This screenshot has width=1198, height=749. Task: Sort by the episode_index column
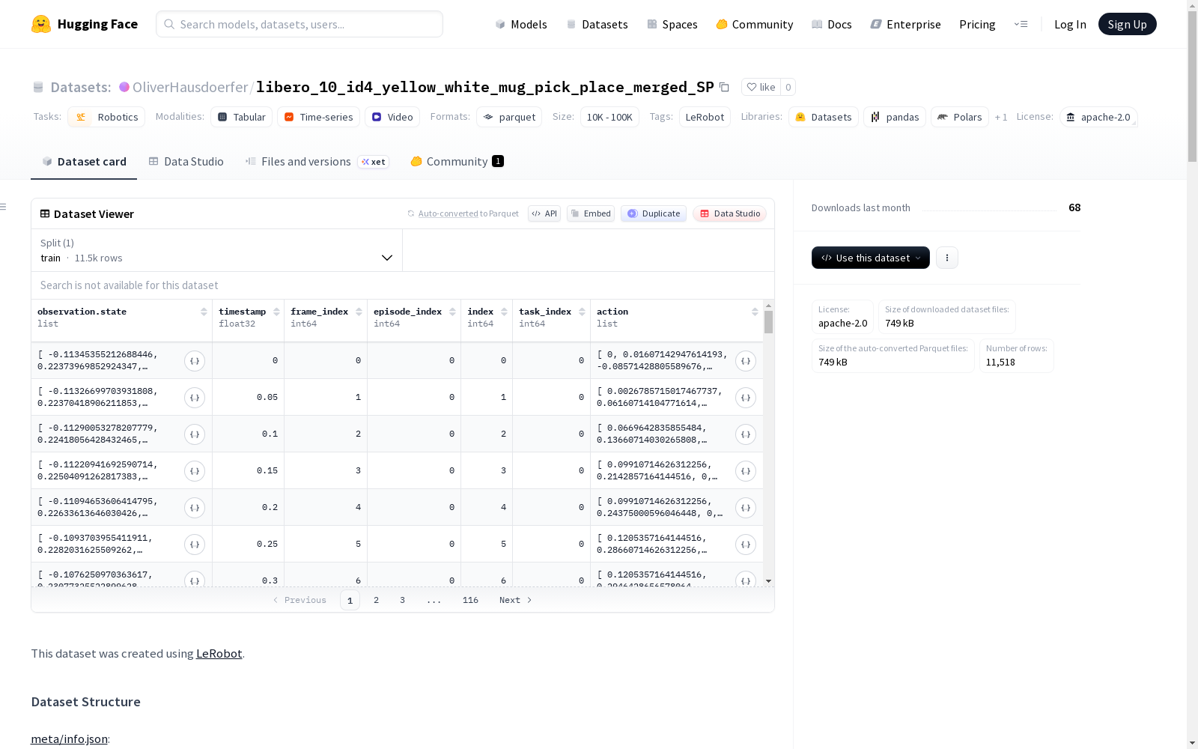click(452, 312)
